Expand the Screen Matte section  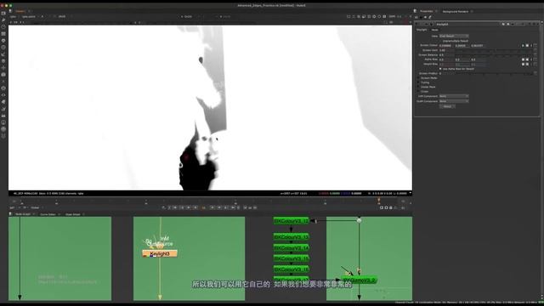418,78
